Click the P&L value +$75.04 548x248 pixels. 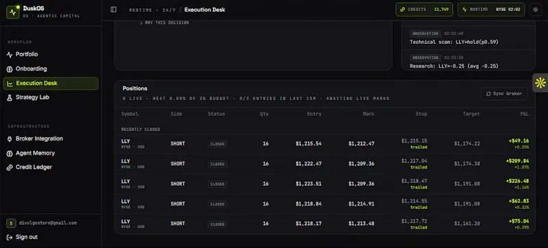point(519,221)
